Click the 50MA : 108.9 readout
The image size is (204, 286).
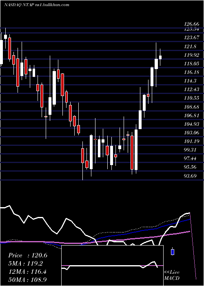27,279
